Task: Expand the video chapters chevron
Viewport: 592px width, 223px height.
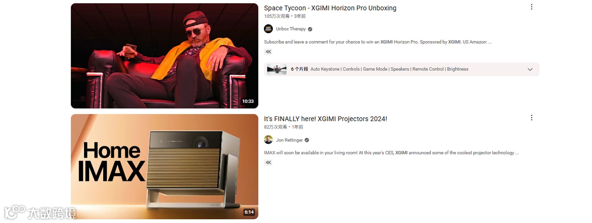Action: point(530,69)
